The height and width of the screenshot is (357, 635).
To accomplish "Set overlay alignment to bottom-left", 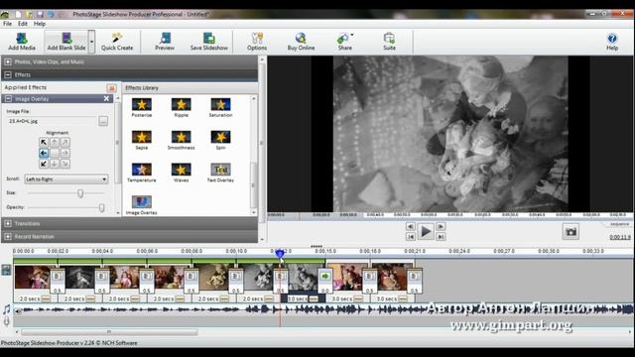I will click(x=44, y=164).
